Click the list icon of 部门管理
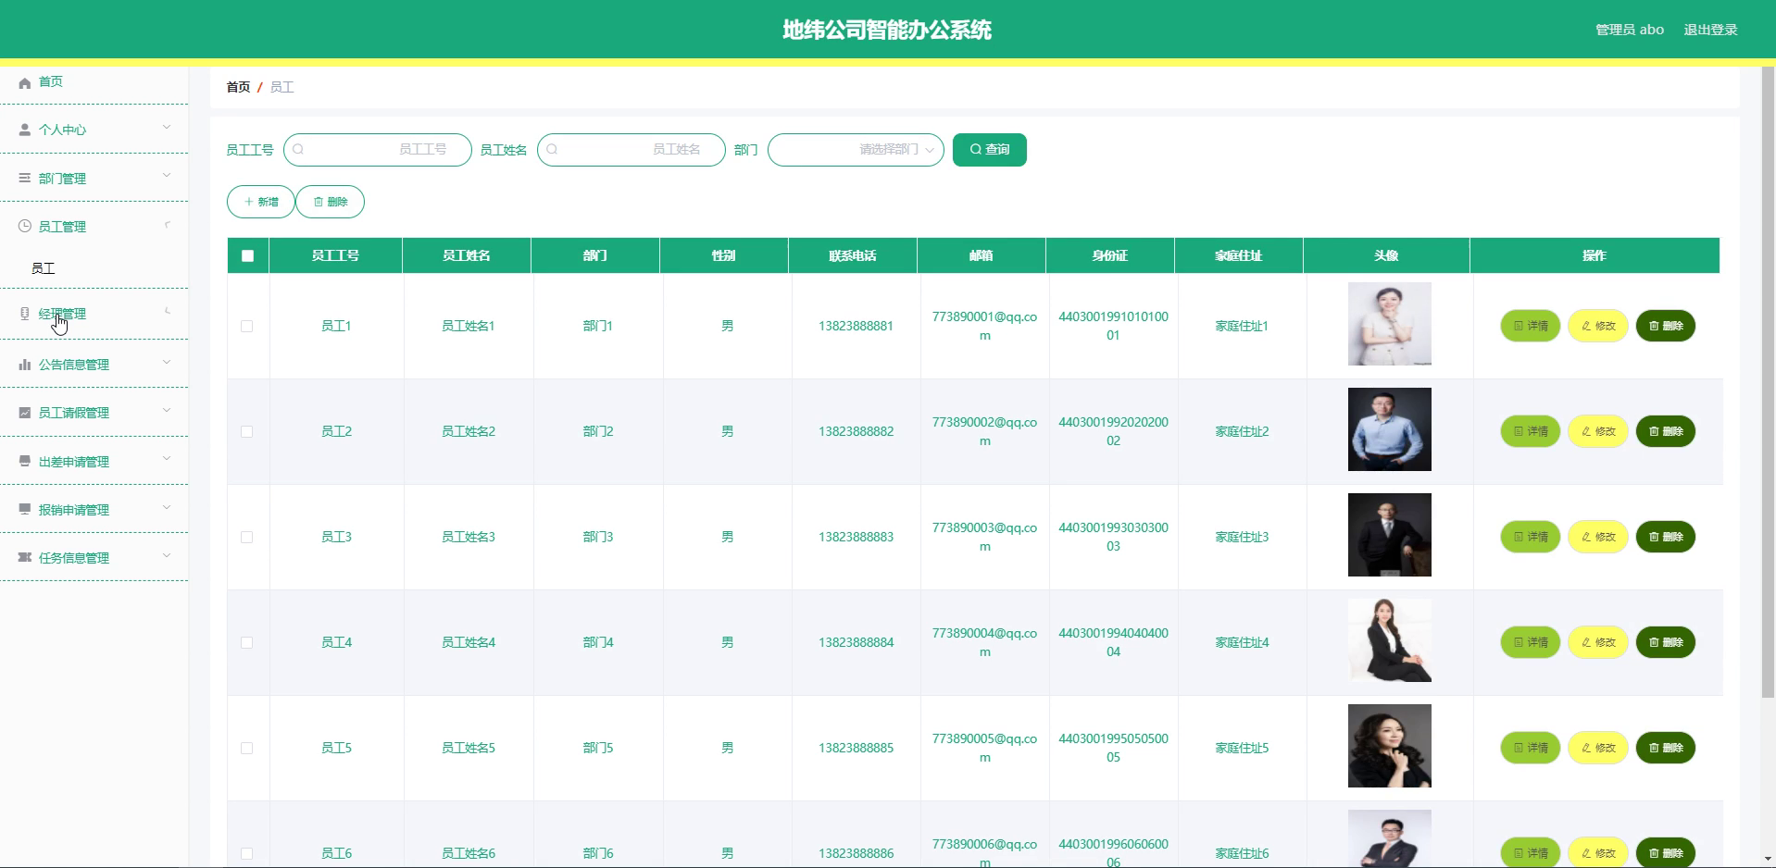This screenshot has height=868, width=1776. click(25, 178)
